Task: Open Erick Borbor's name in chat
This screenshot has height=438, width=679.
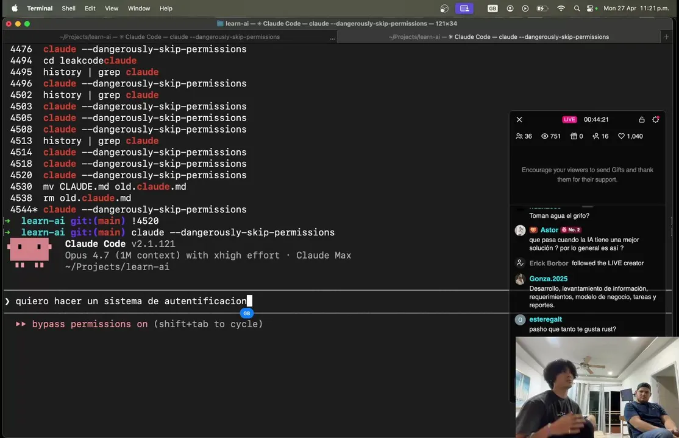Action: [549, 263]
